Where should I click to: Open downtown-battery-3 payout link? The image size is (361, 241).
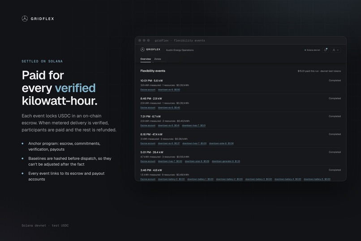pos(258,179)
